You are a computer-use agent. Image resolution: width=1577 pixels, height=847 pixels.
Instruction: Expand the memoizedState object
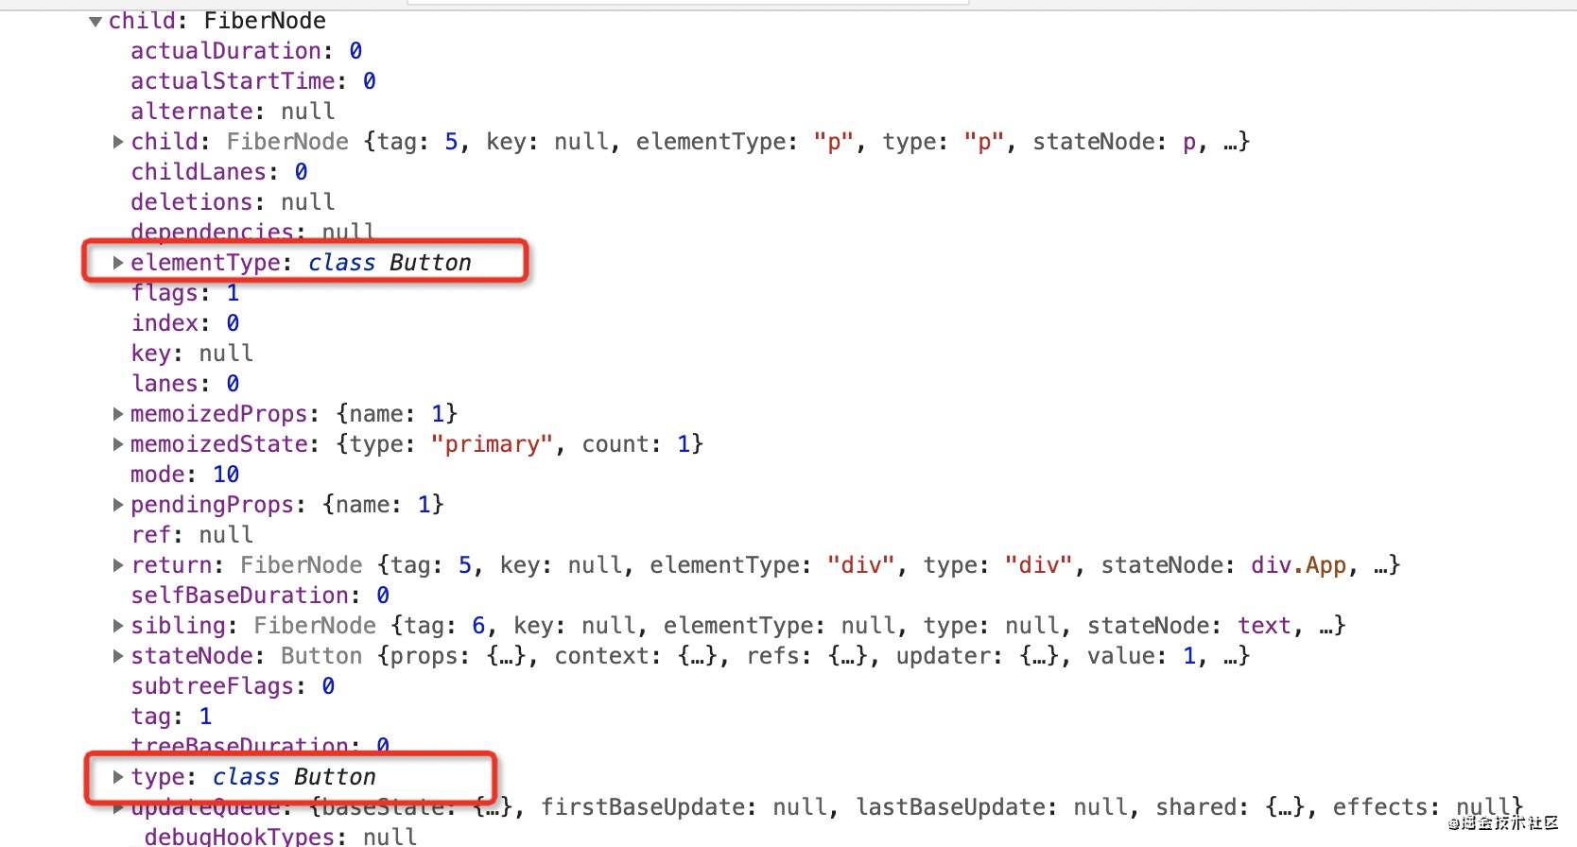coord(118,444)
